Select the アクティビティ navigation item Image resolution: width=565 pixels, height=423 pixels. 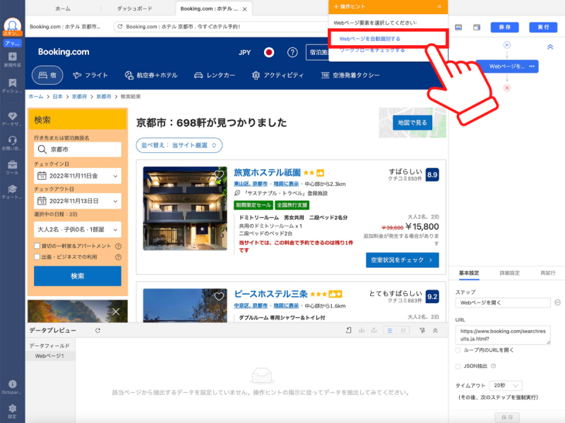click(278, 75)
